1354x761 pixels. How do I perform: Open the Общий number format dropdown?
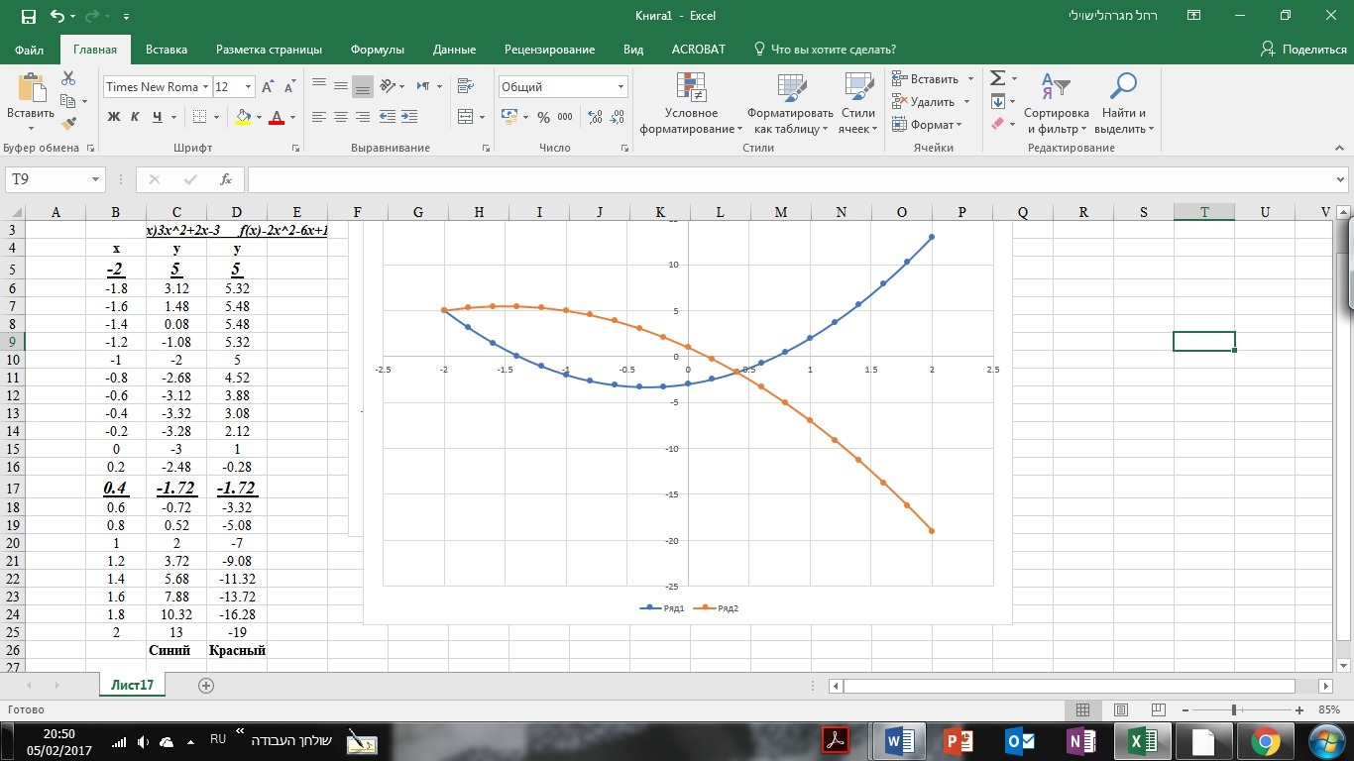click(x=621, y=87)
